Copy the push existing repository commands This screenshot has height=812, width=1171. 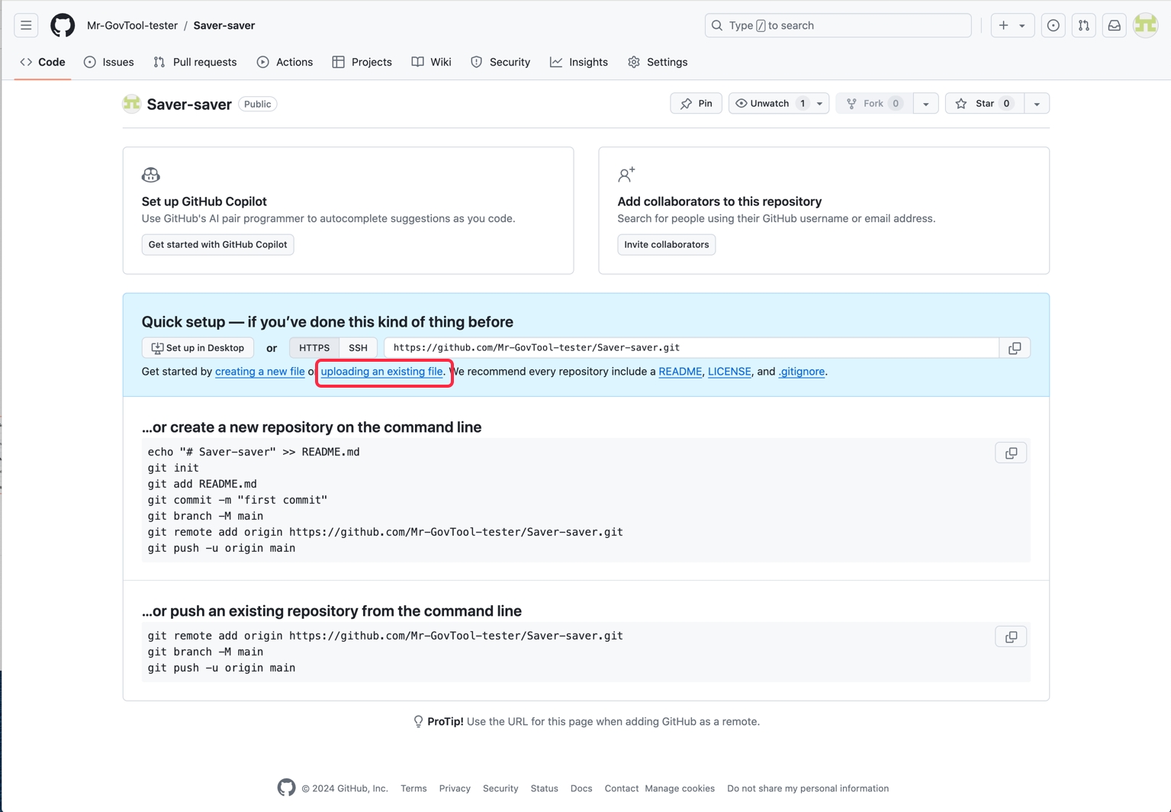[x=1011, y=636]
